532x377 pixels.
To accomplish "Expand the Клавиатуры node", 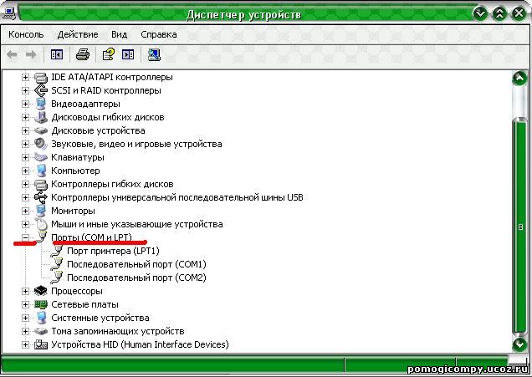I will coord(25,157).
